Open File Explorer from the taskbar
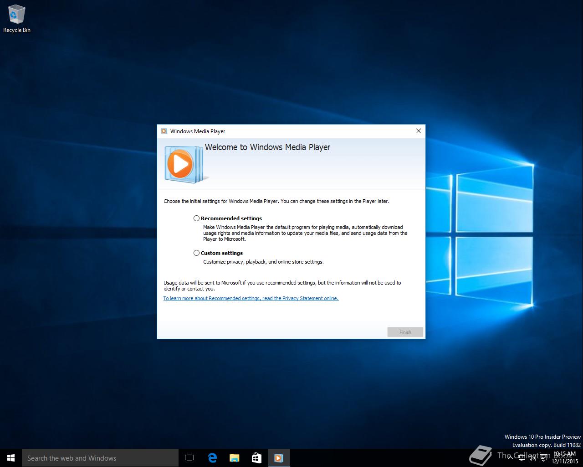Screen dimensions: 583x467 [x=234, y=458]
